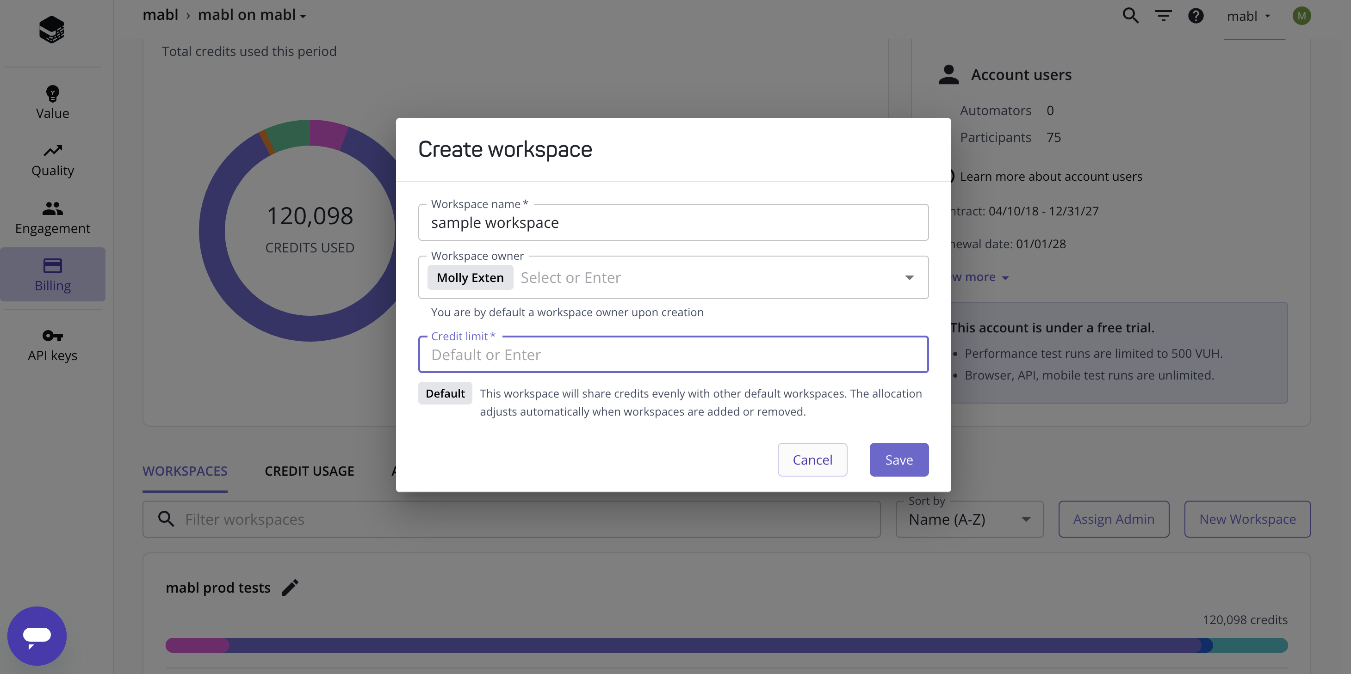Open the mabl account dropdown in header

(x=1249, y=16)
